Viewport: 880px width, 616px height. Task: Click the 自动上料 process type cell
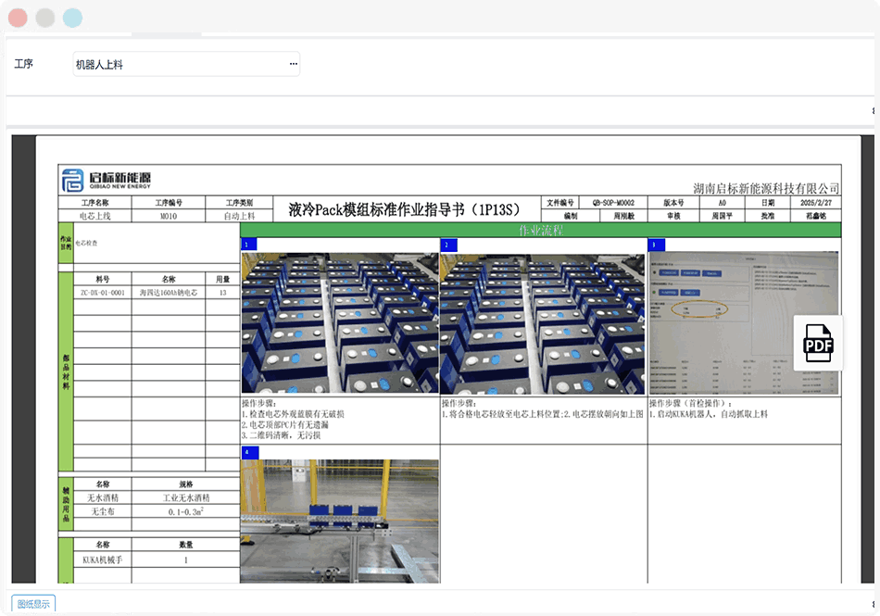(x=239, y=216)
